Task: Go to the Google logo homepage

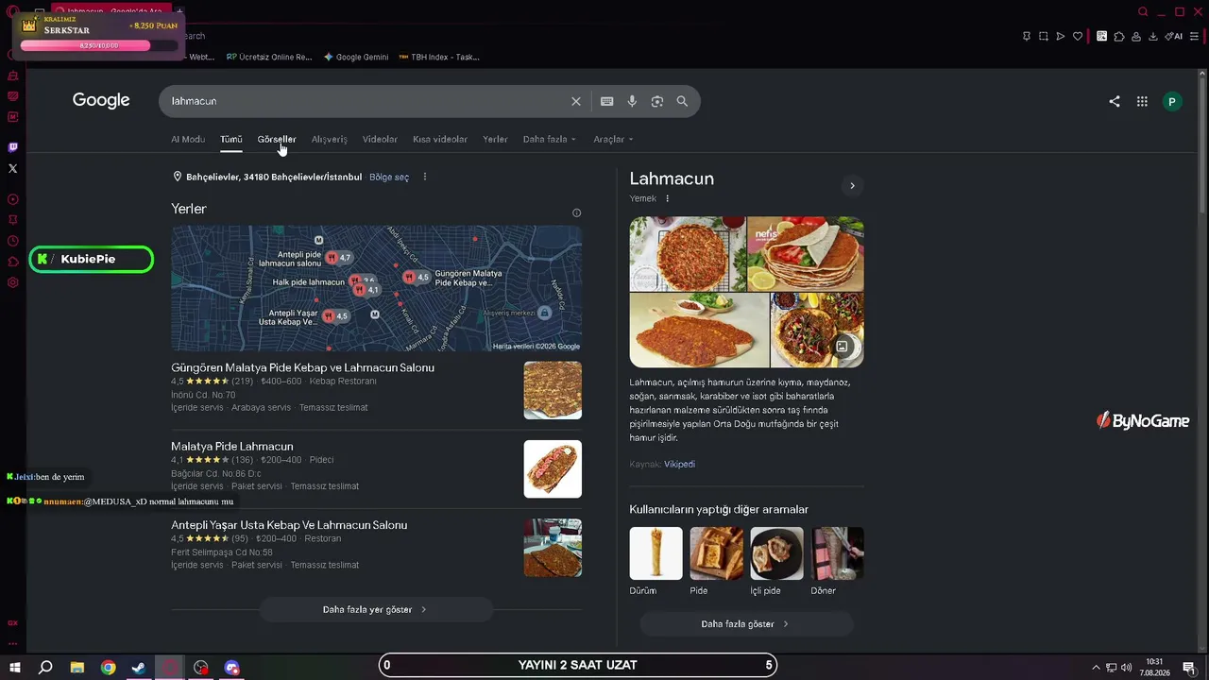Action: [101, 100]
